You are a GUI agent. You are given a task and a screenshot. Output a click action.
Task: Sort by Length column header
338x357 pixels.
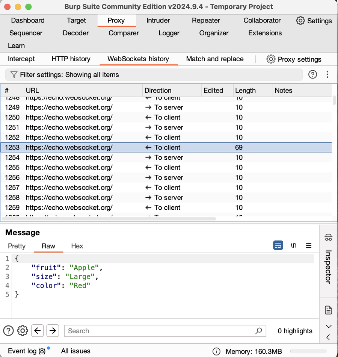click(253, 91)
